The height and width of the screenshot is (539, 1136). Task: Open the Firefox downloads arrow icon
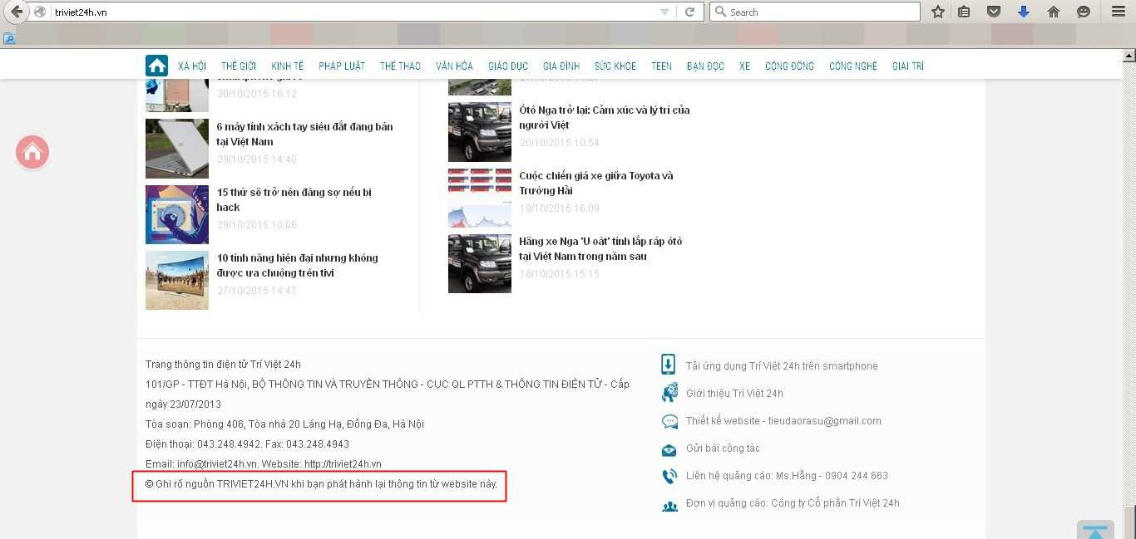tap(1024, 12)
